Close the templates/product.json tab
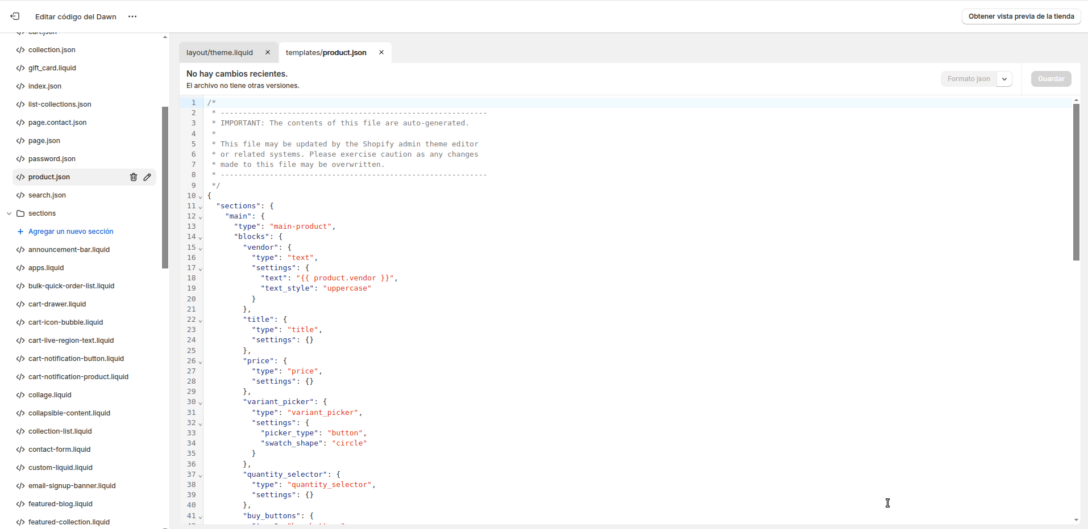 point(381,52)
